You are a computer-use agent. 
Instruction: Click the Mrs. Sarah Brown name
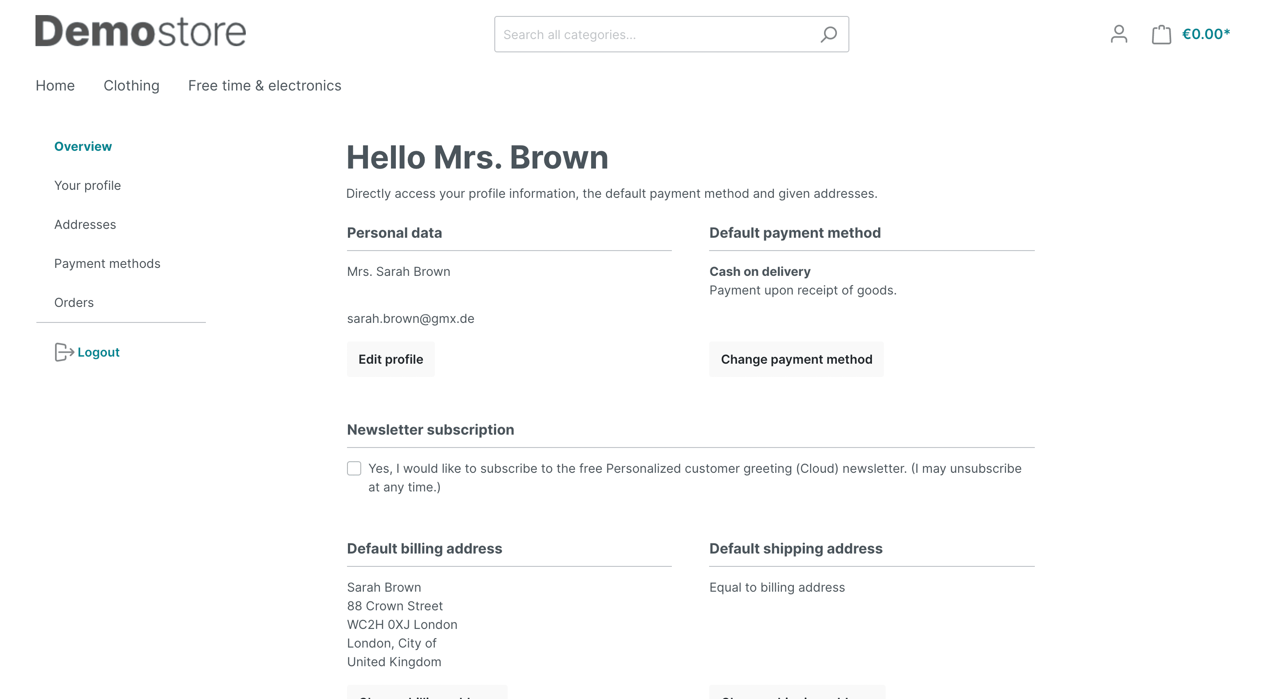[x=398, y=272]
